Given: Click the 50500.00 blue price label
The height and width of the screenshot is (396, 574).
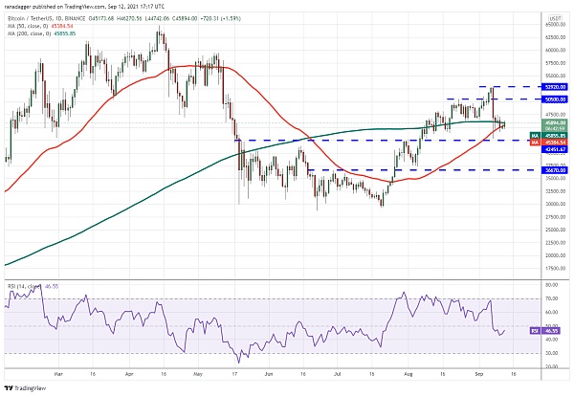Looking at the screenshot, I should 555,99.
